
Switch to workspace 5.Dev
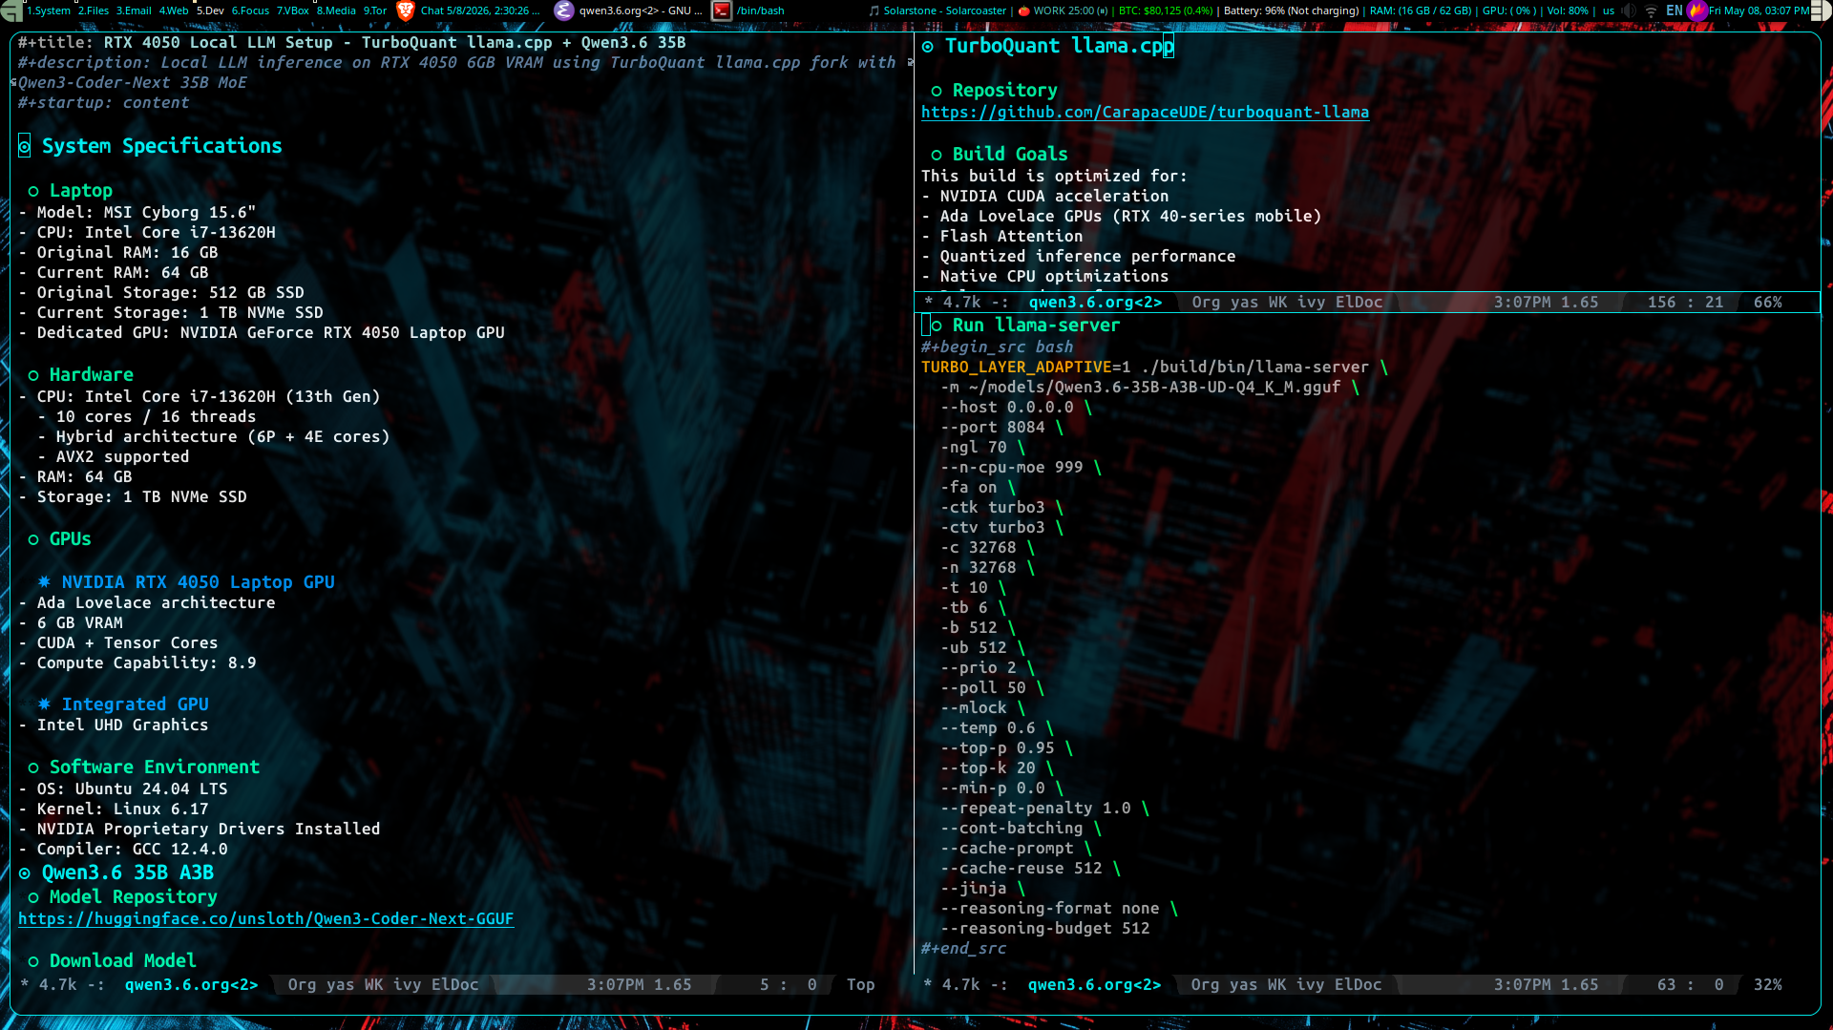pyautogui.click(x=210, y=11)
